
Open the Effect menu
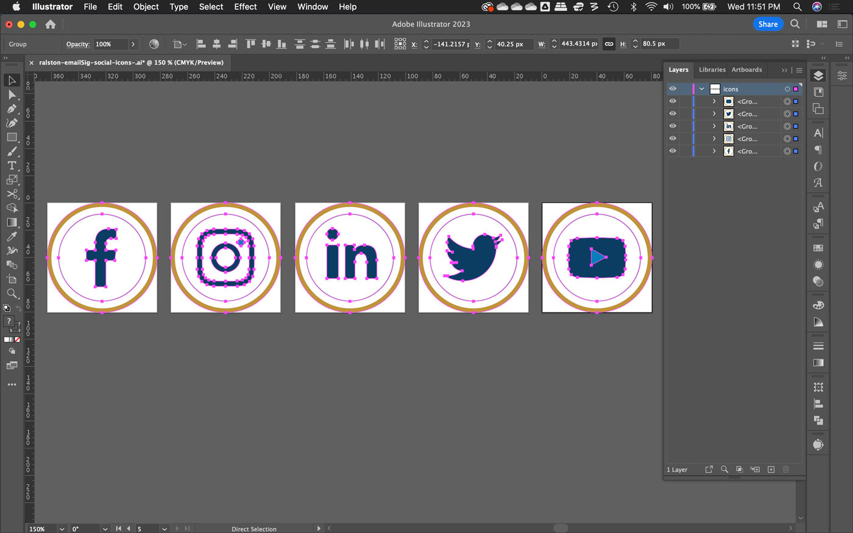246,7
